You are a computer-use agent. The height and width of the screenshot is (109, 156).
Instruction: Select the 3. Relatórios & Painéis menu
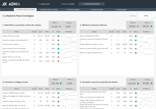(93, 4)
